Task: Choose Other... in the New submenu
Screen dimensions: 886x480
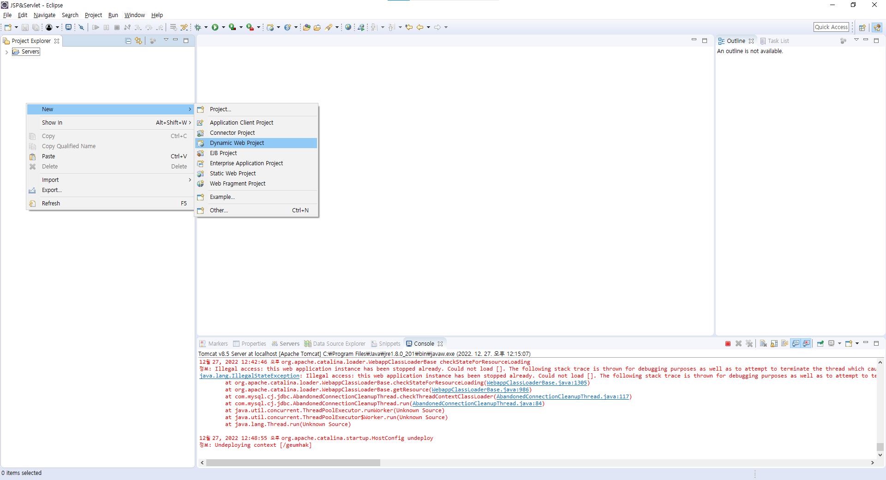Action: pos(256,210)
